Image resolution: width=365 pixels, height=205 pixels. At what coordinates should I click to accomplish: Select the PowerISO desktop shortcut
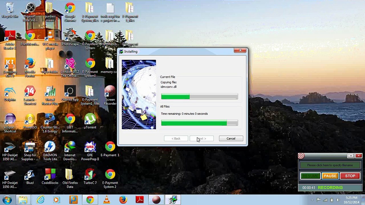coord(30,122)
